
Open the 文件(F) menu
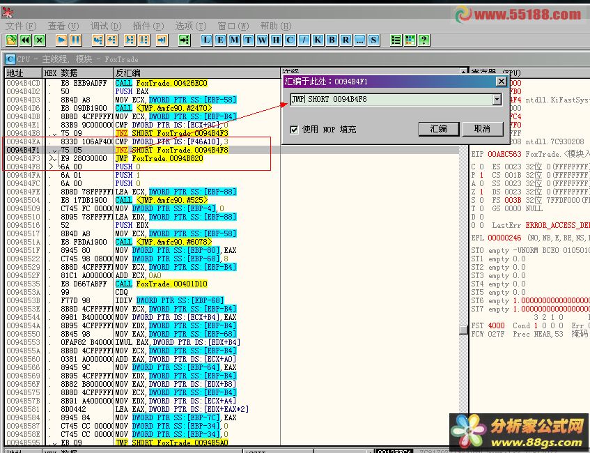[21, 26]
